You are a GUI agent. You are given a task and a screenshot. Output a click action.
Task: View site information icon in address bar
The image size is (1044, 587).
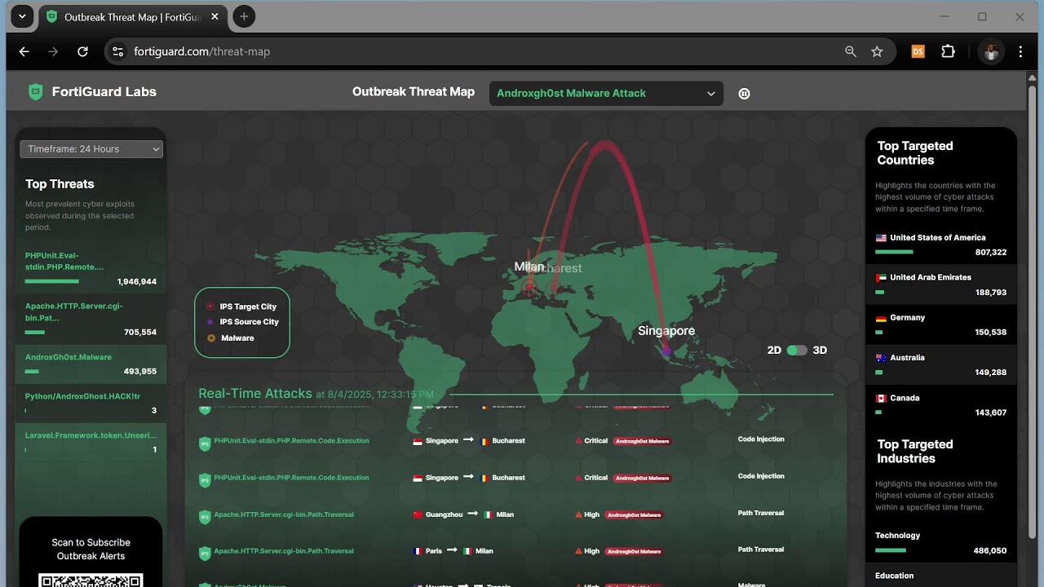point(117,51)
